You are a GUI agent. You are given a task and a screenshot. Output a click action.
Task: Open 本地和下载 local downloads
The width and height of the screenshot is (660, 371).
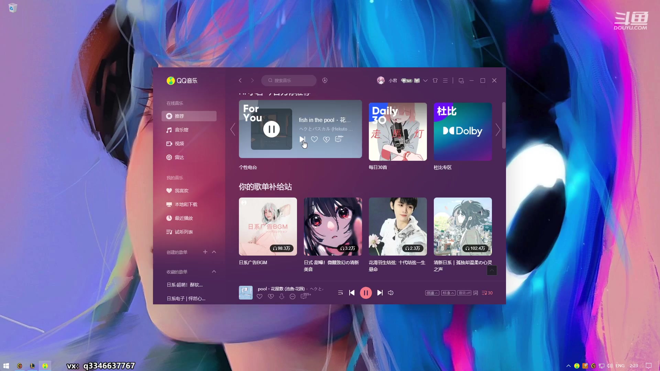pyautogui.click(x=186, y=204)
